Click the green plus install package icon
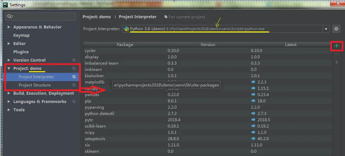The height and width of the screenshot is (156, 345). click(x=336, y=46)
